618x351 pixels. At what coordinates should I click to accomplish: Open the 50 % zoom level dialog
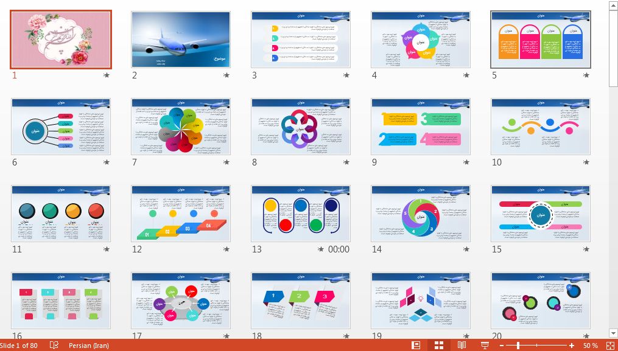(590, 346)
